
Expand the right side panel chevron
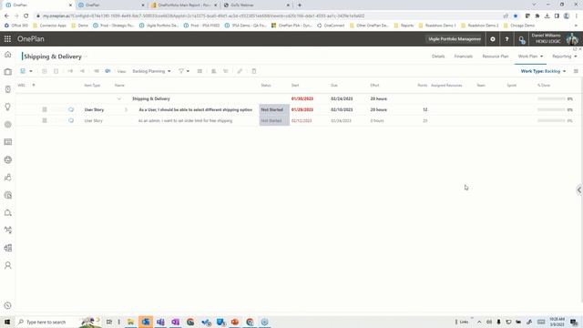click(579, 190)
